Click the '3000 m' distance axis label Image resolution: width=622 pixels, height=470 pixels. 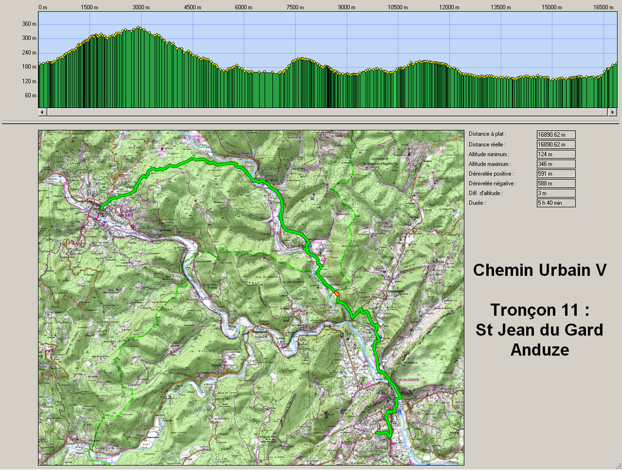point(141,7)
